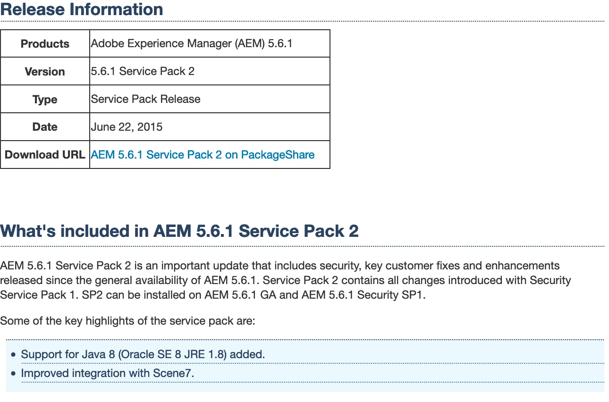Click the paragraph starting 'AEM 5.6.1 Service Pack 2 is an important update'

tap(286, 280)
